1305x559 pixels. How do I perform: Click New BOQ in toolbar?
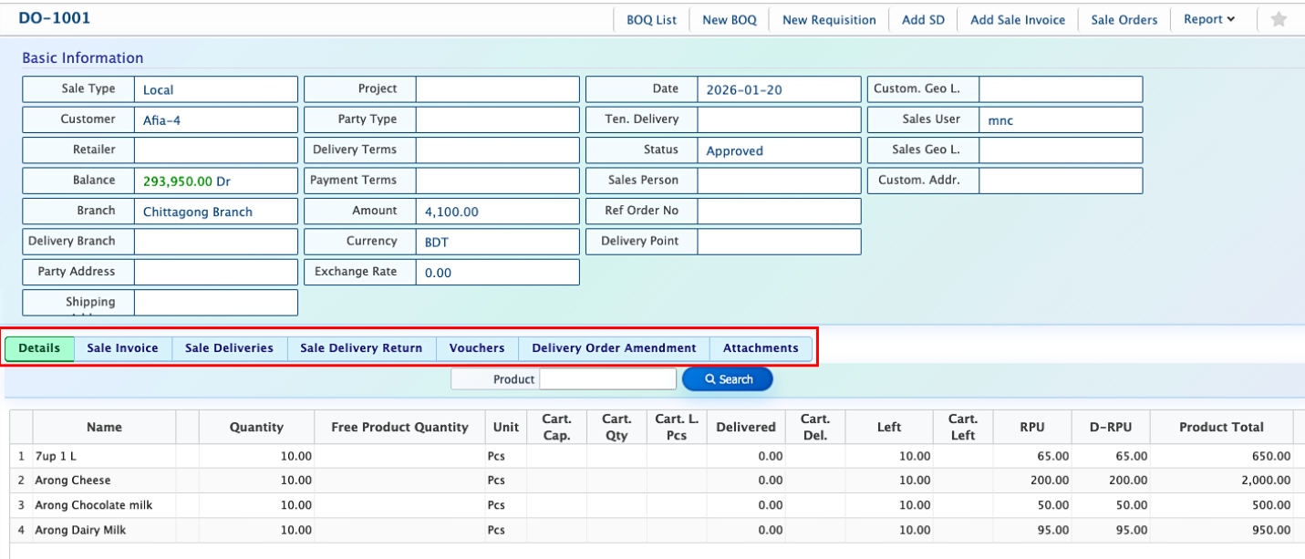(729, 20)
